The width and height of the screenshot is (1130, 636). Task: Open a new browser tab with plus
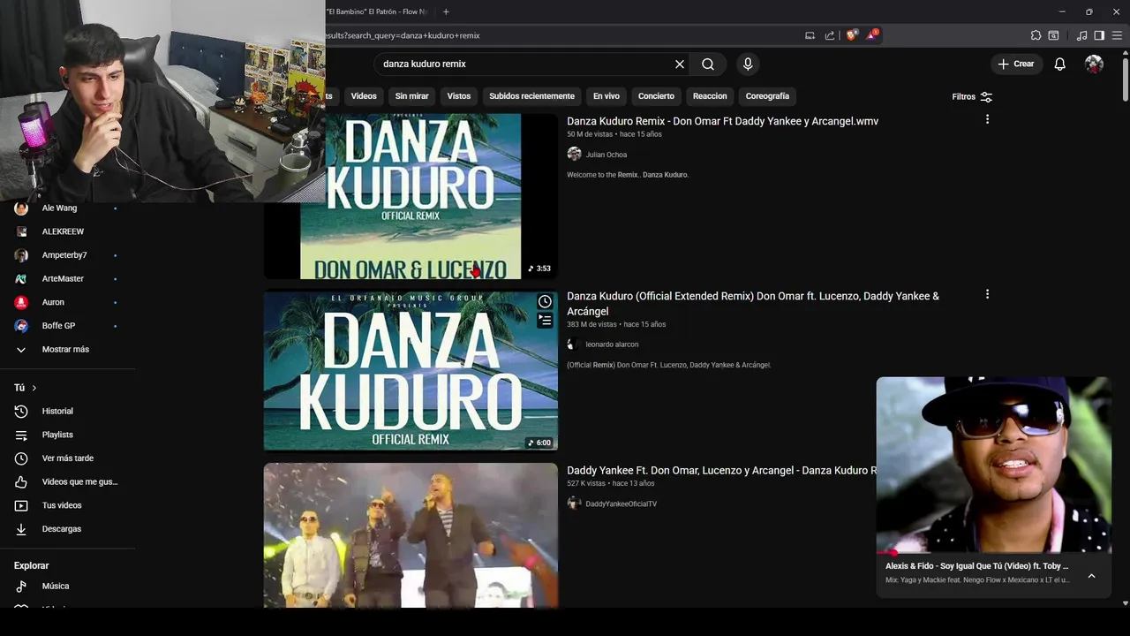[x=446, y=11]
